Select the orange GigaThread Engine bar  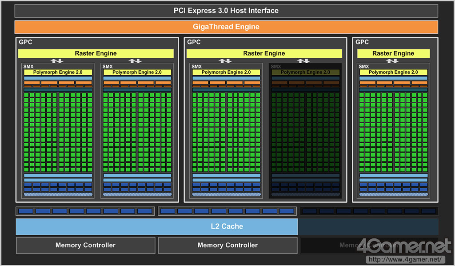pos(226,27)
